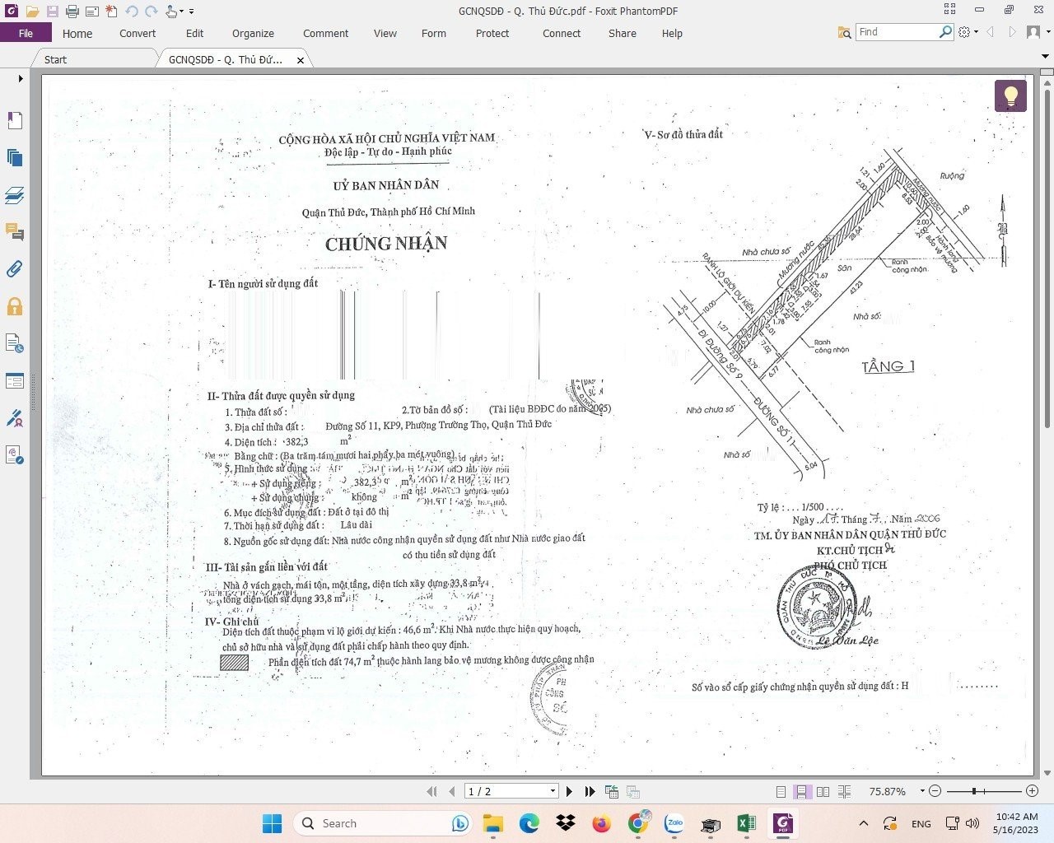Switch to facing pages view
Screen dimensions: 1054x843
[823, 792]
